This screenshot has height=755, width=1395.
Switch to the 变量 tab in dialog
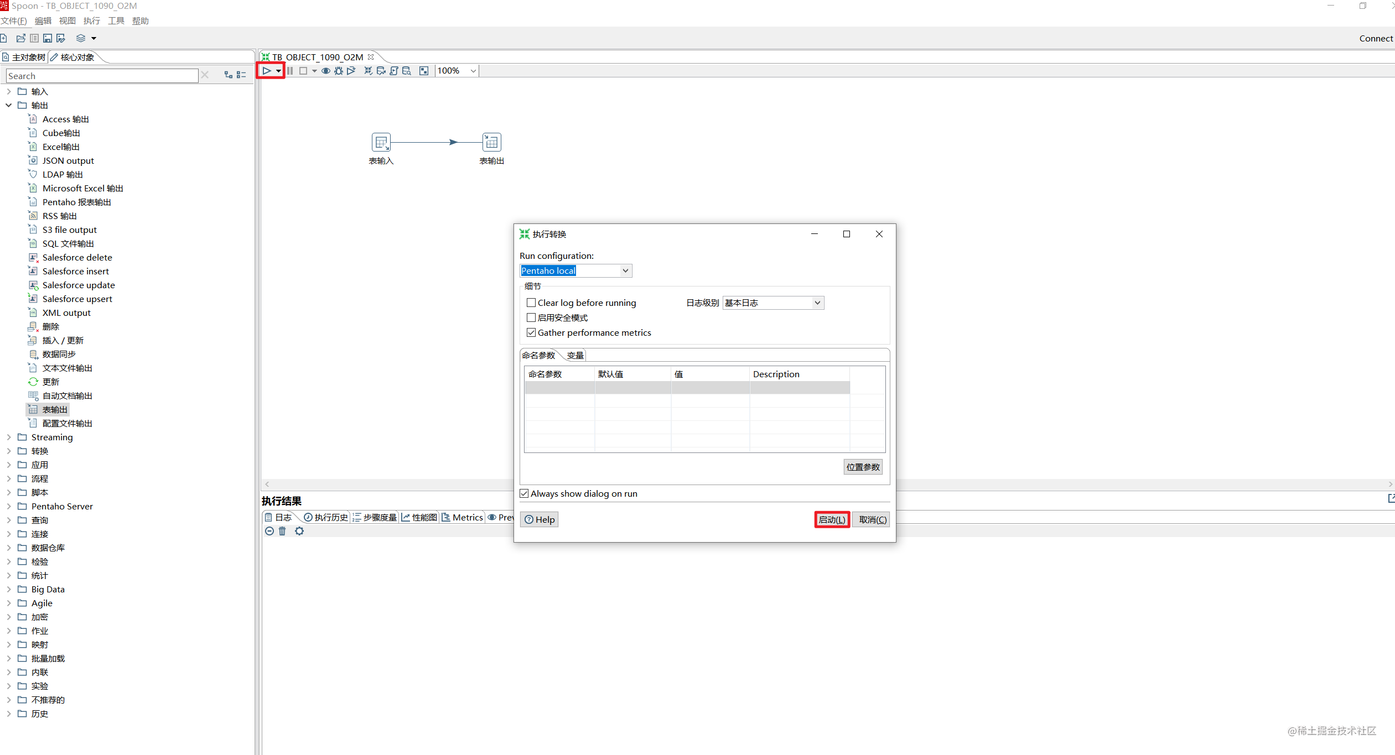click(575, 355)
